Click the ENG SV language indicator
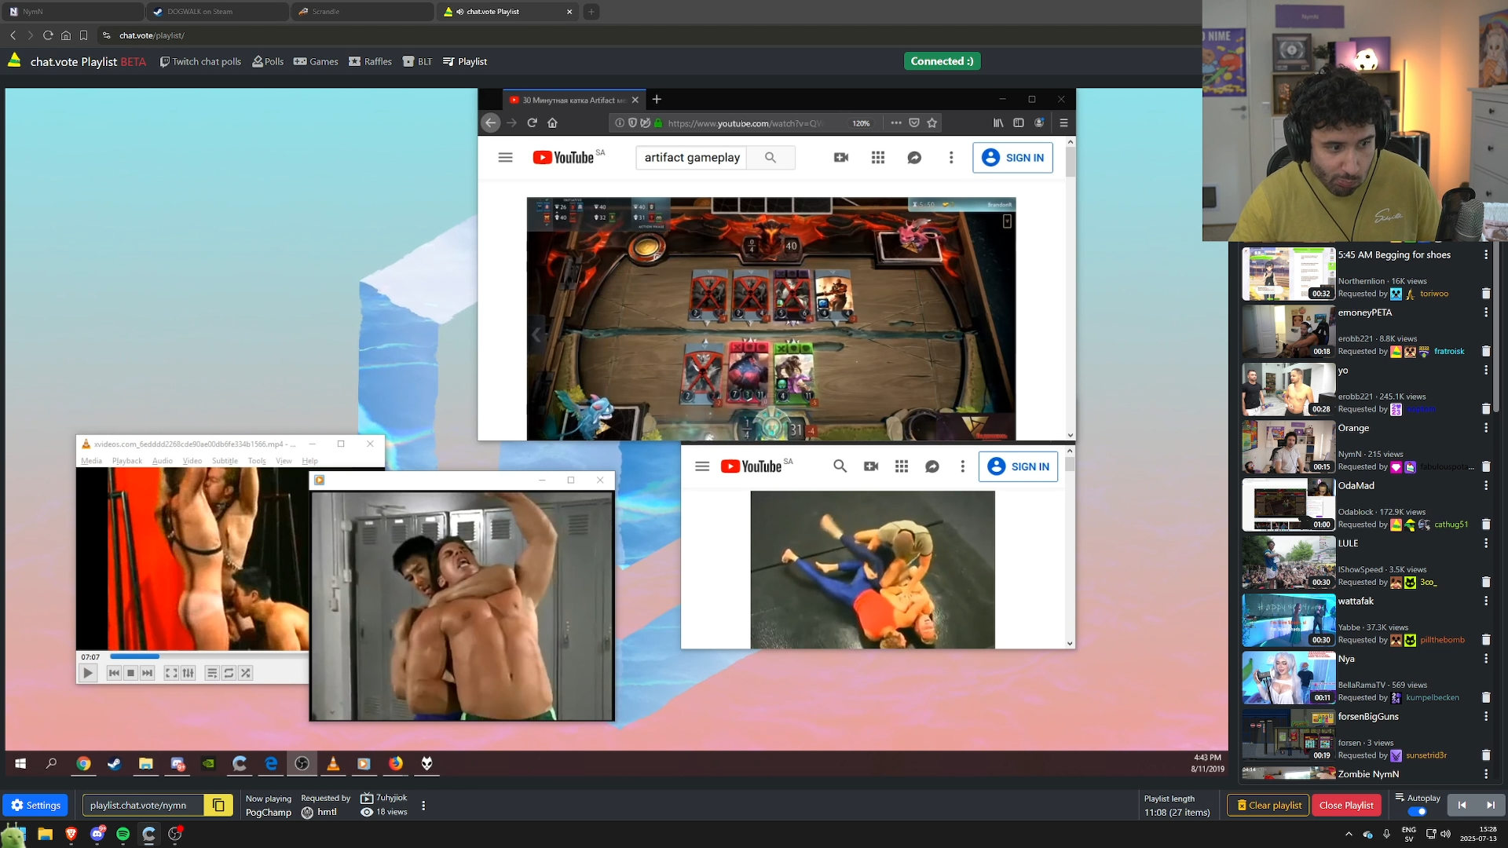1508x848 pixels. pos(1409,834)
